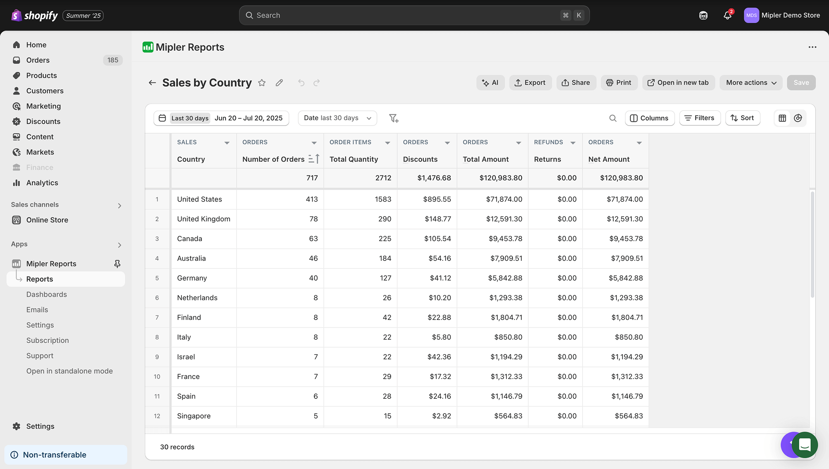Toggle Number of Orders sort direction

tap(314, 159)
